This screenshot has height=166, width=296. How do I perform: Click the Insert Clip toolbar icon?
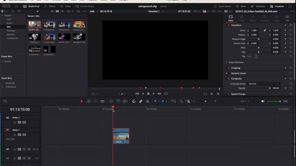[x=111, y=101]
